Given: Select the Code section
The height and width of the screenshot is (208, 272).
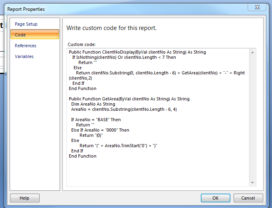Looking at the screenshot, I should pyautogui.click(x=35, y=34).
